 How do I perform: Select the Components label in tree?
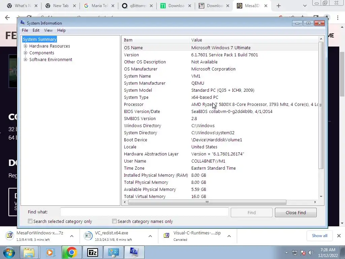[x=41, y=53]
